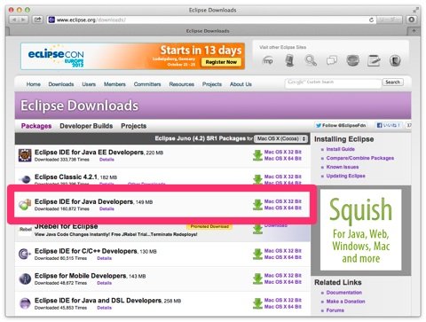426x322 pixels.
Task: Click the notepad with pencil icon
Action: 374,60
